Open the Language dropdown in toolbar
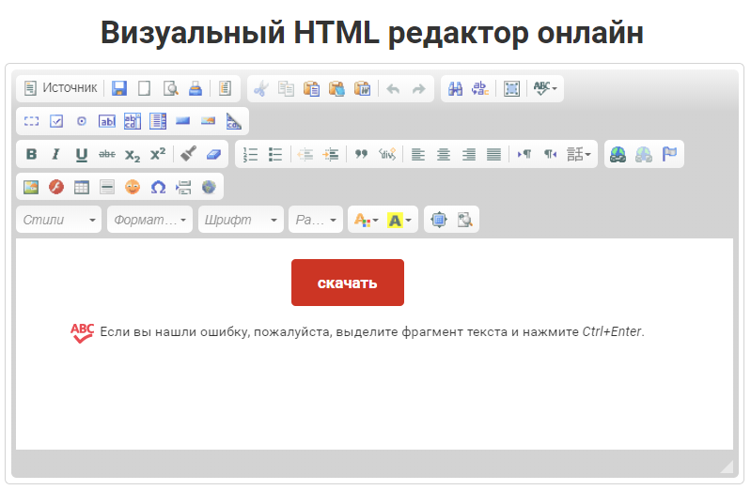751x490 pixels. [579, 155]
